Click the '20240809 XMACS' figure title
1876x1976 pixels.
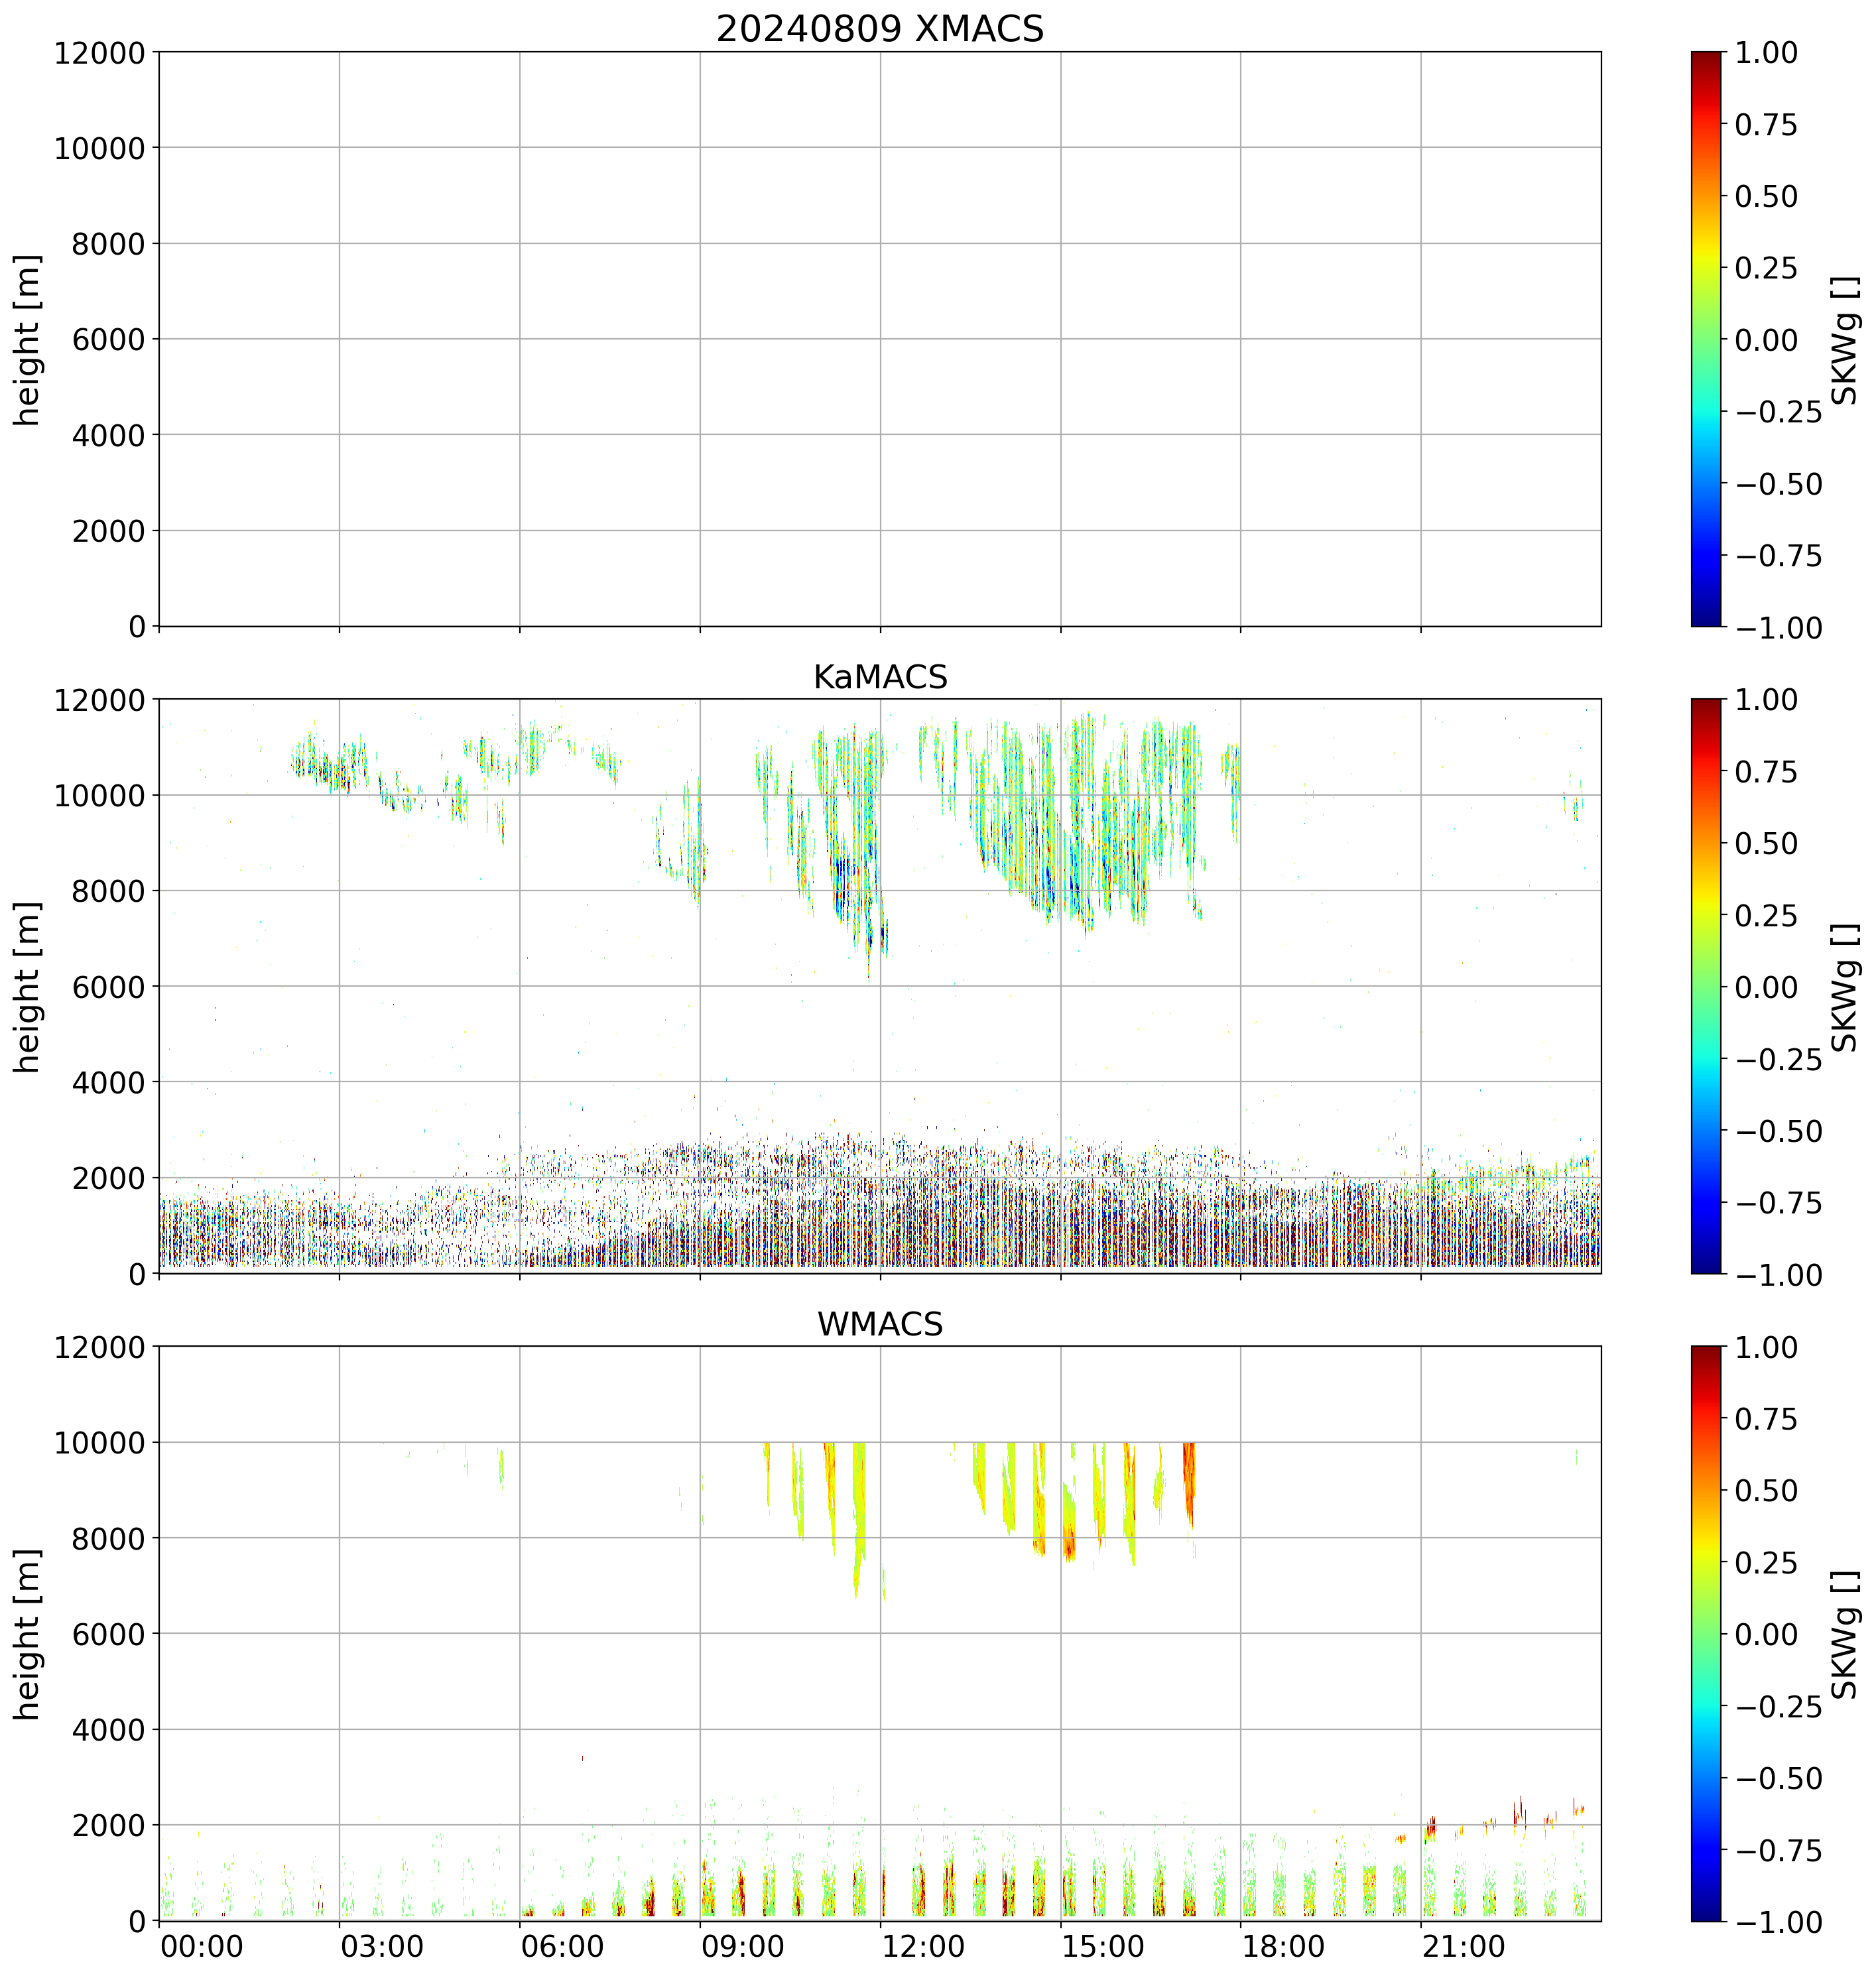click(879, 29)
